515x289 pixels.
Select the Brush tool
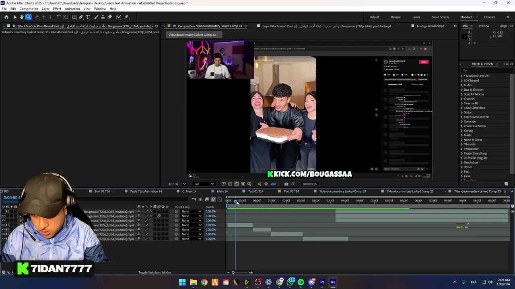tap(96, 17)
